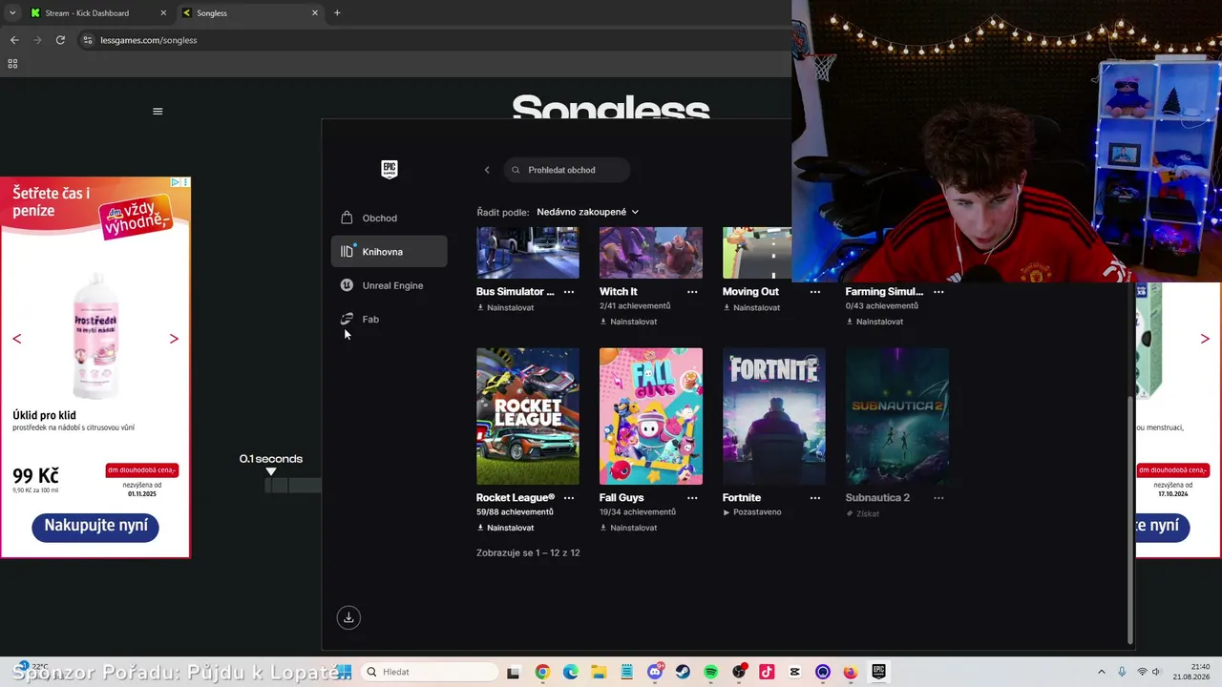Install Witch It via Nainstalovat
Image resolution: width=1222 pixels, height=687 pixels.
tap(628, 322)
